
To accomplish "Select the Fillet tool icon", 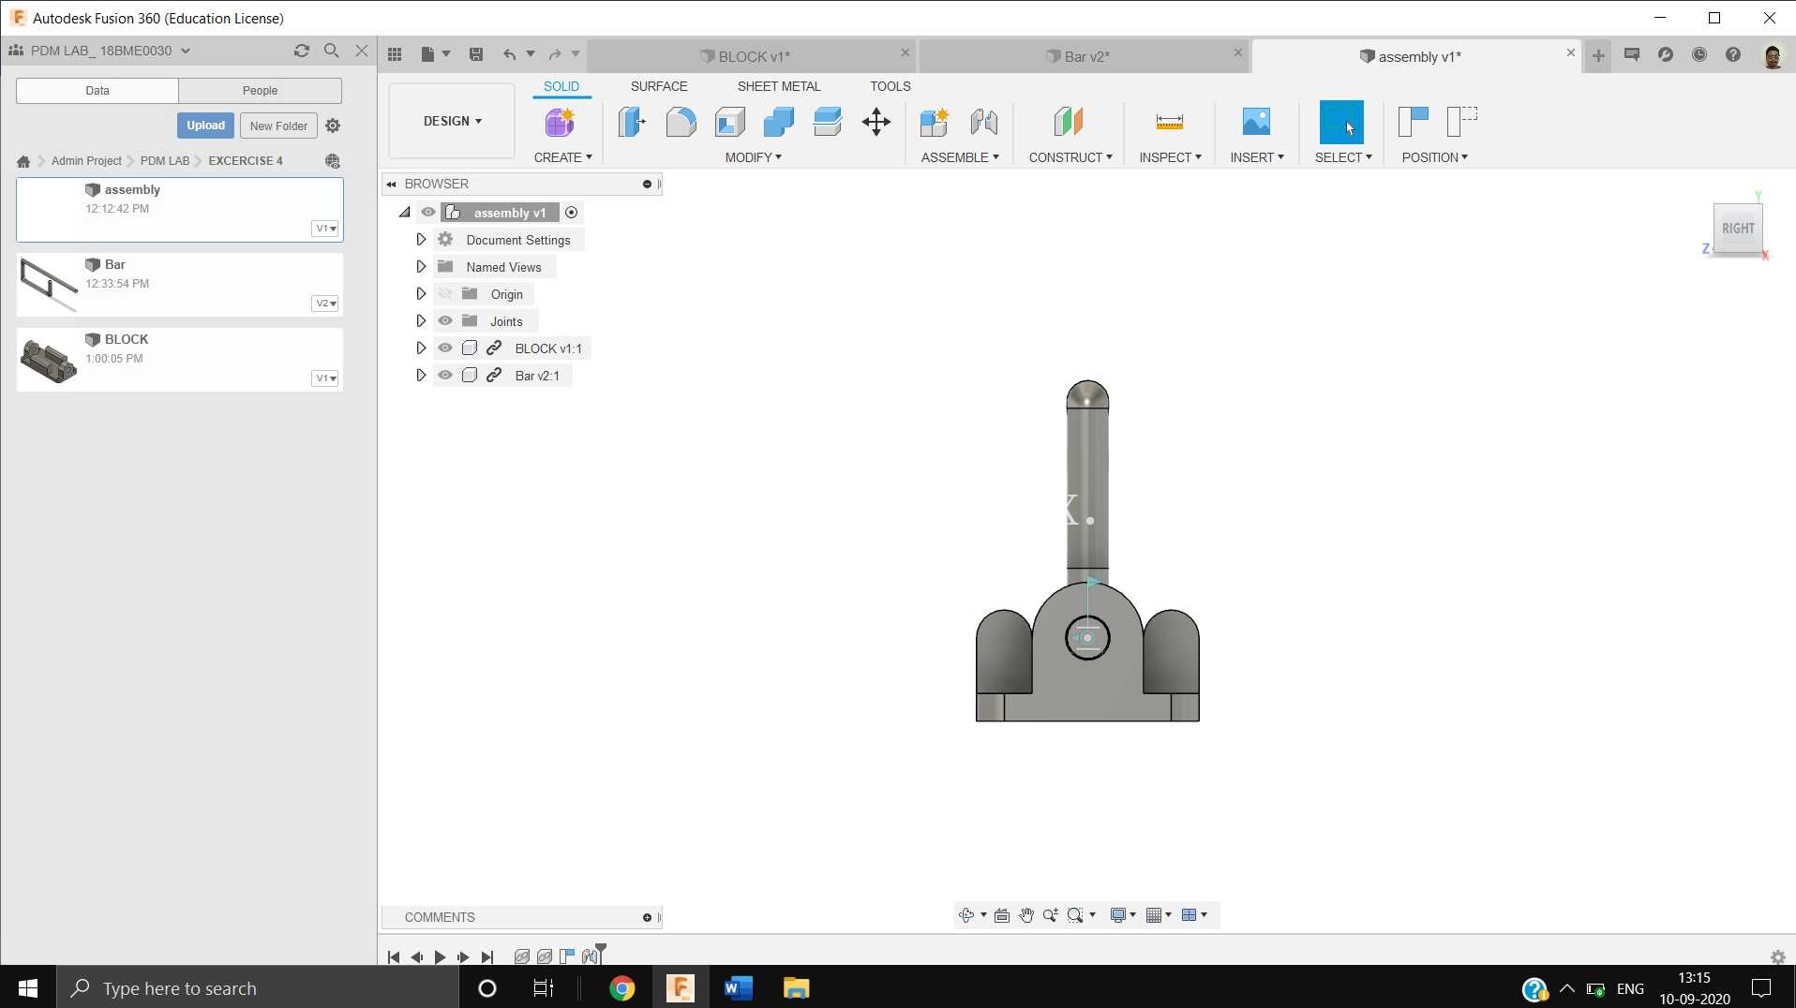I will (x=681, y=122).
